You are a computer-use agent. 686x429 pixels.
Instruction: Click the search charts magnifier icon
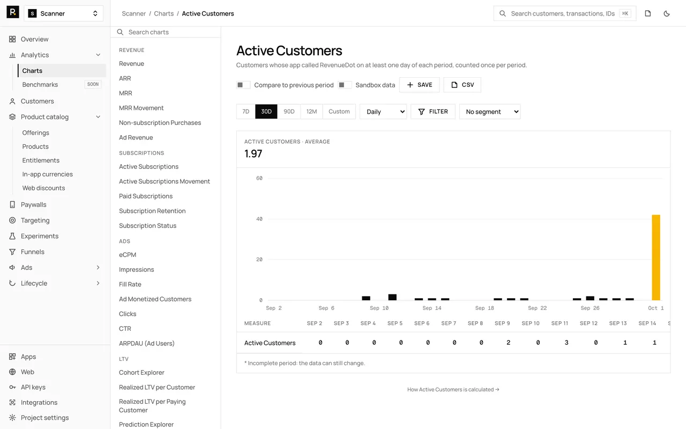pyautogui.click(x=121, y=32)
